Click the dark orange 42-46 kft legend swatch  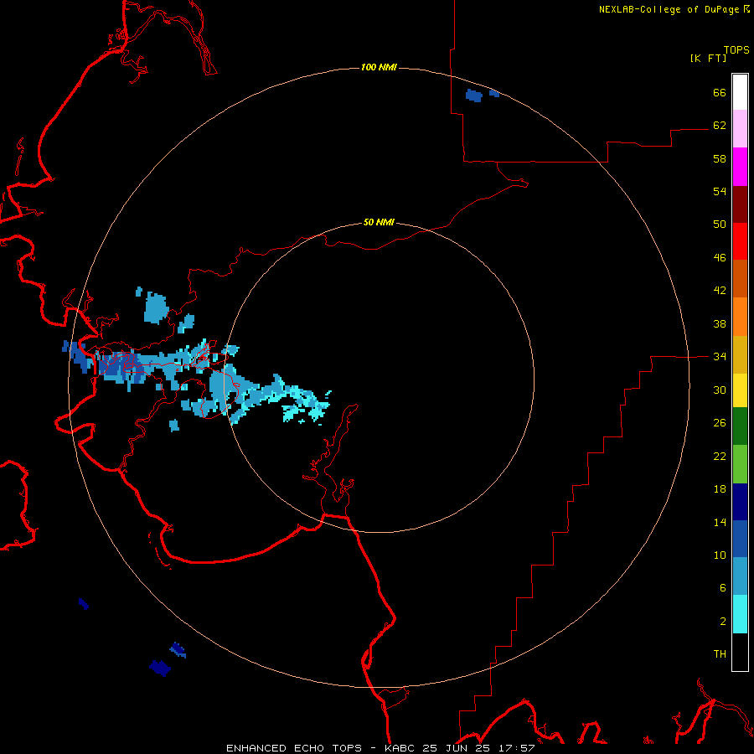740,278
